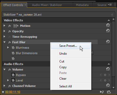Toggle stopwatch below Blur Dimensions

[x=13, y=59]
